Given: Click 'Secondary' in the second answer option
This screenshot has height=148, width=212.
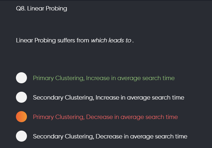Looking at the screenshot, I should click(x=48, y=98).
